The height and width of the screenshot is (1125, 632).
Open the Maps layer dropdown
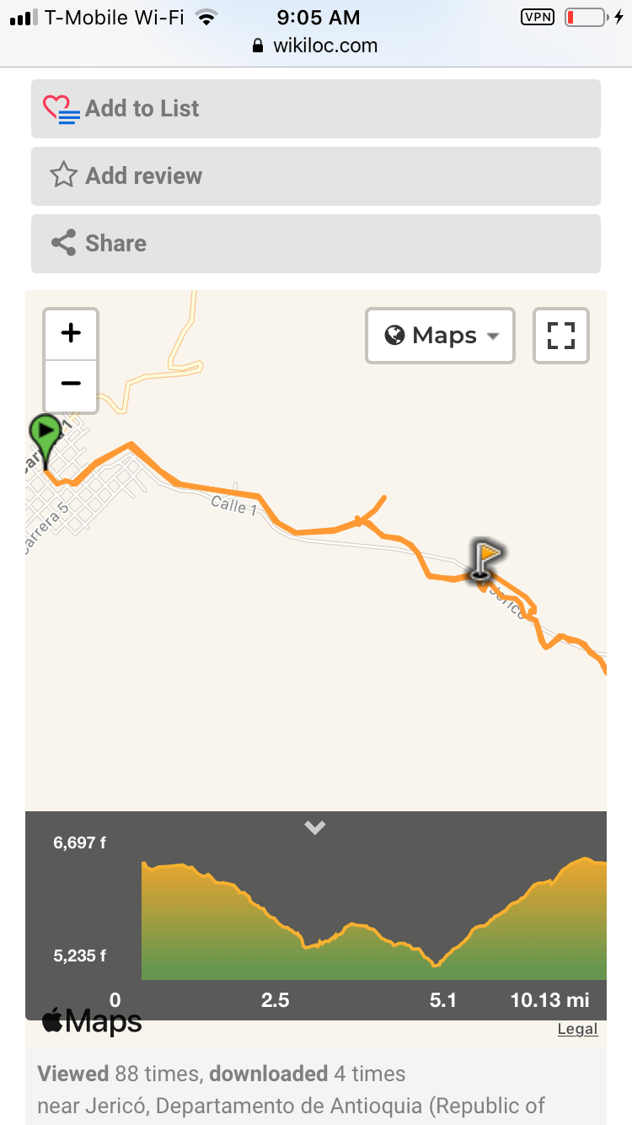[440, 335]
